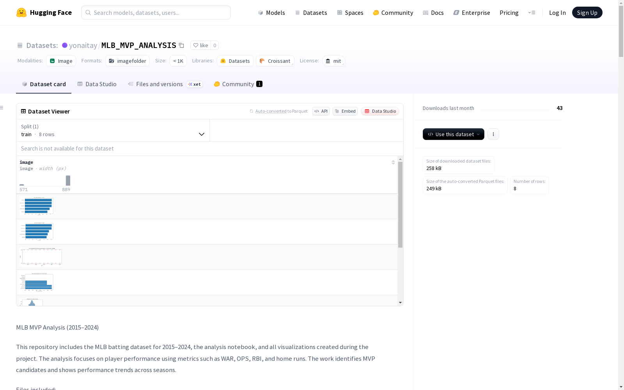624x390 pixels.
Task: Click the imagefolder format tag
Action: pos(128,61)
